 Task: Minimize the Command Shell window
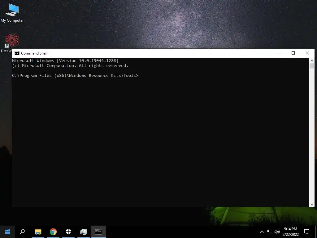[x=279, y=53]
